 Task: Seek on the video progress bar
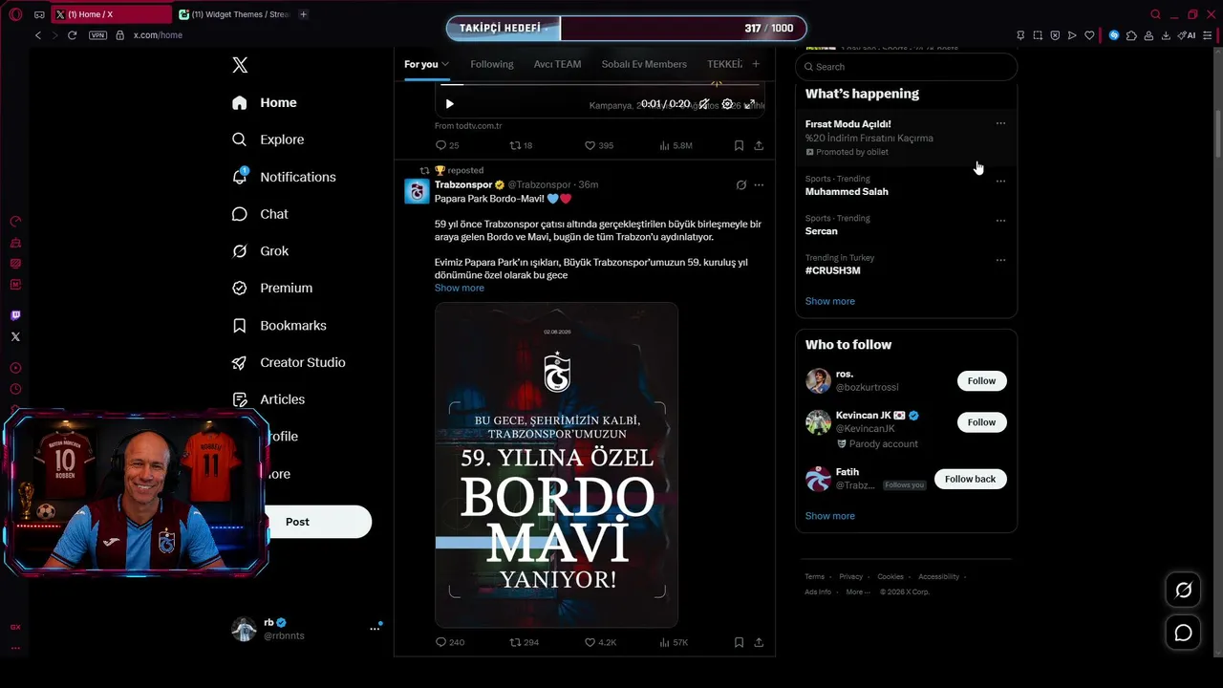[600, 85]
